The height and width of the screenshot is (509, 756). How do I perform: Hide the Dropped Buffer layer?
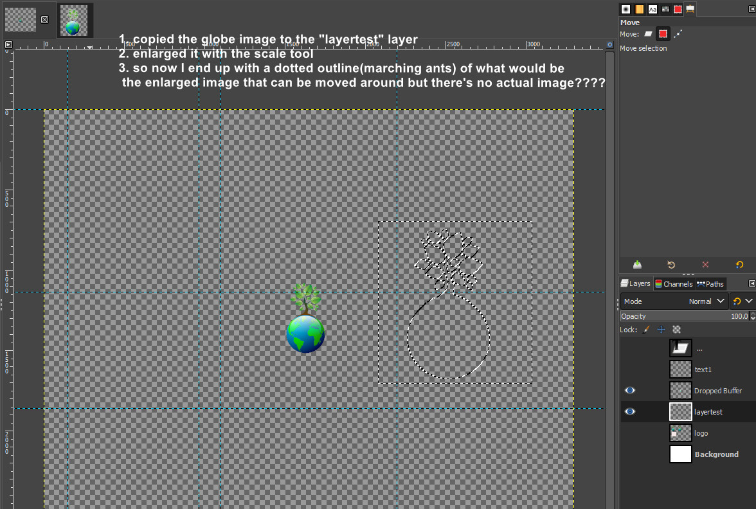[630, 391]
